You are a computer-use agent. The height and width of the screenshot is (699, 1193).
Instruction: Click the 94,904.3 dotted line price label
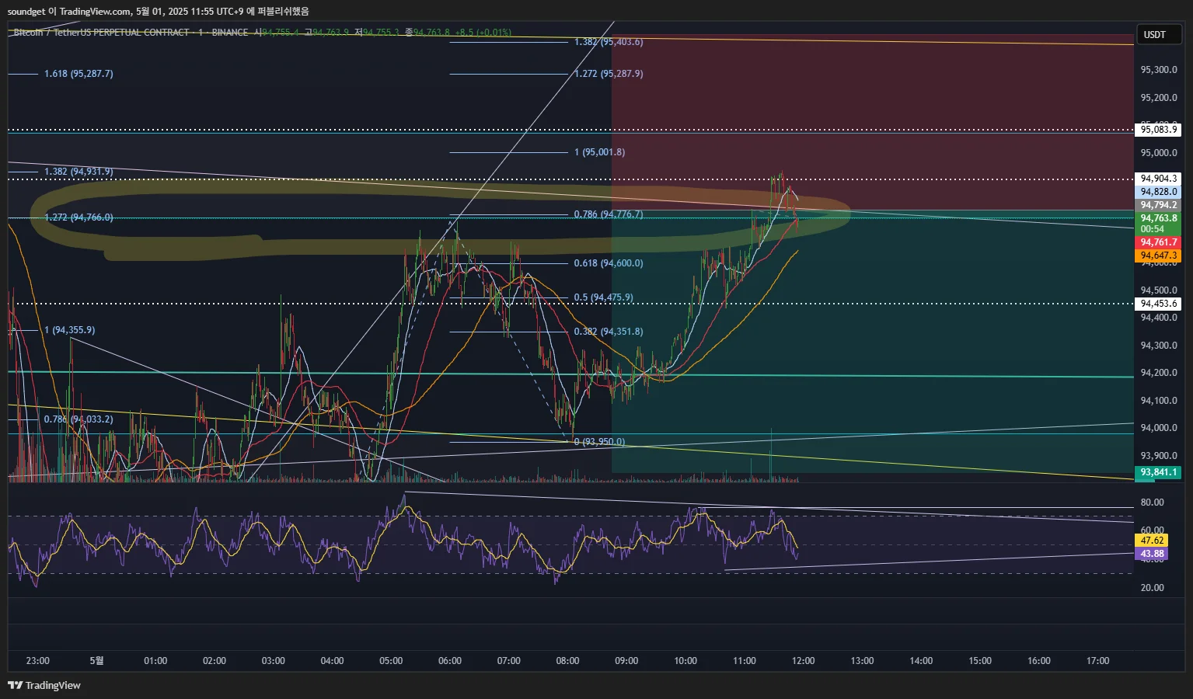point(1158,179)
